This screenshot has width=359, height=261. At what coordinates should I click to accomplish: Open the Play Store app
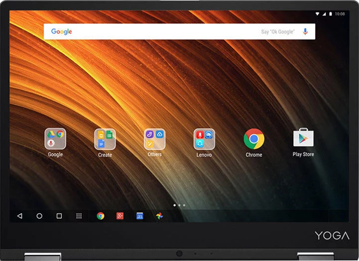click(x=303, y=137)
